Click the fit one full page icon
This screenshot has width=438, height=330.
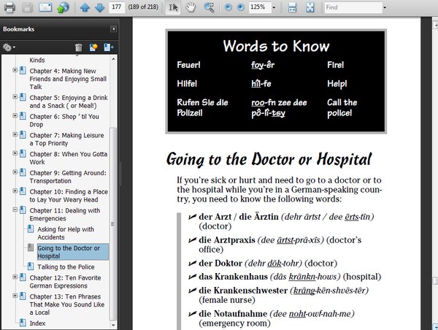point(310,7)
